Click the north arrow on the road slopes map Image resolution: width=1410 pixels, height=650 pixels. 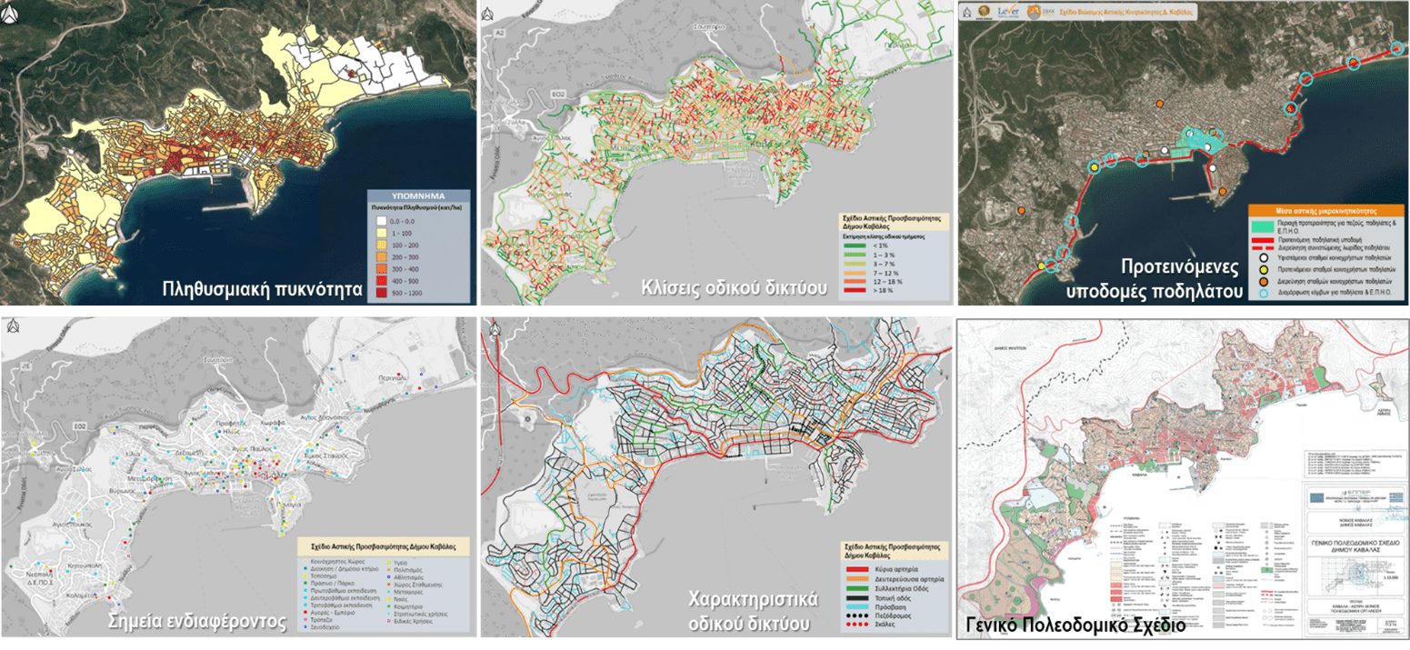[x=486, y=12]
